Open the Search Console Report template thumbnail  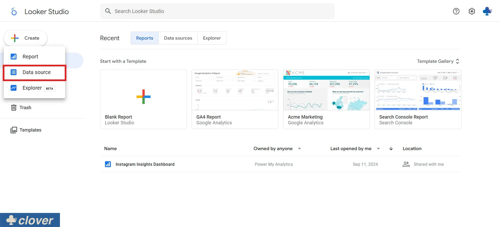point(418,90)
